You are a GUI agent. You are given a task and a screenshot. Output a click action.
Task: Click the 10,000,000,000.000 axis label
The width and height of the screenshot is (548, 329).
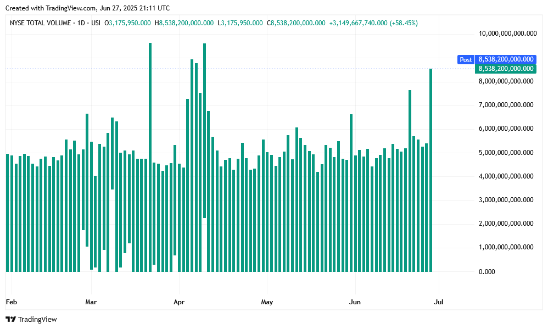(507, 34)
